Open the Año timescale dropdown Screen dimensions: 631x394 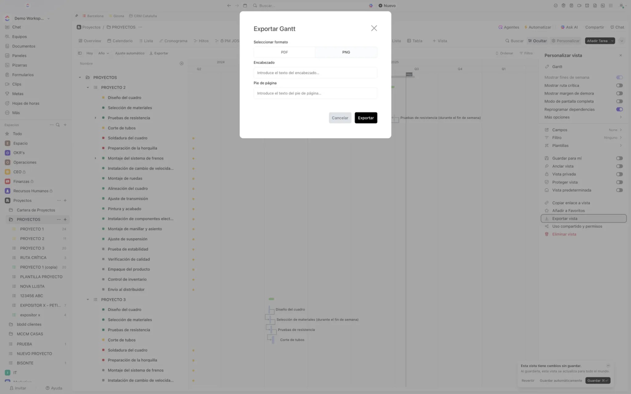tap(103, 53)
